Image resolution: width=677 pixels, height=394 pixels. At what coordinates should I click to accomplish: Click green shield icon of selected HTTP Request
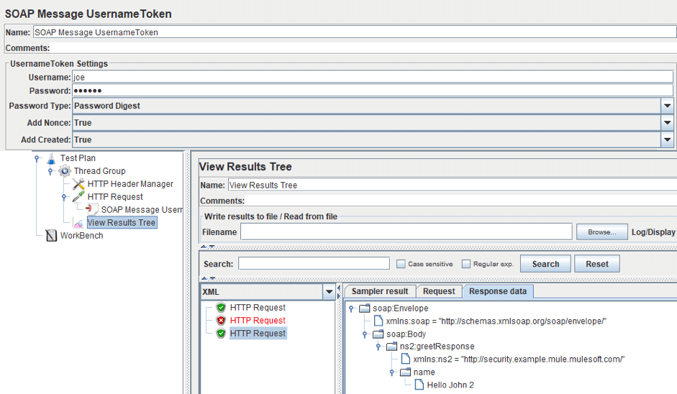[x=221, y=334]
